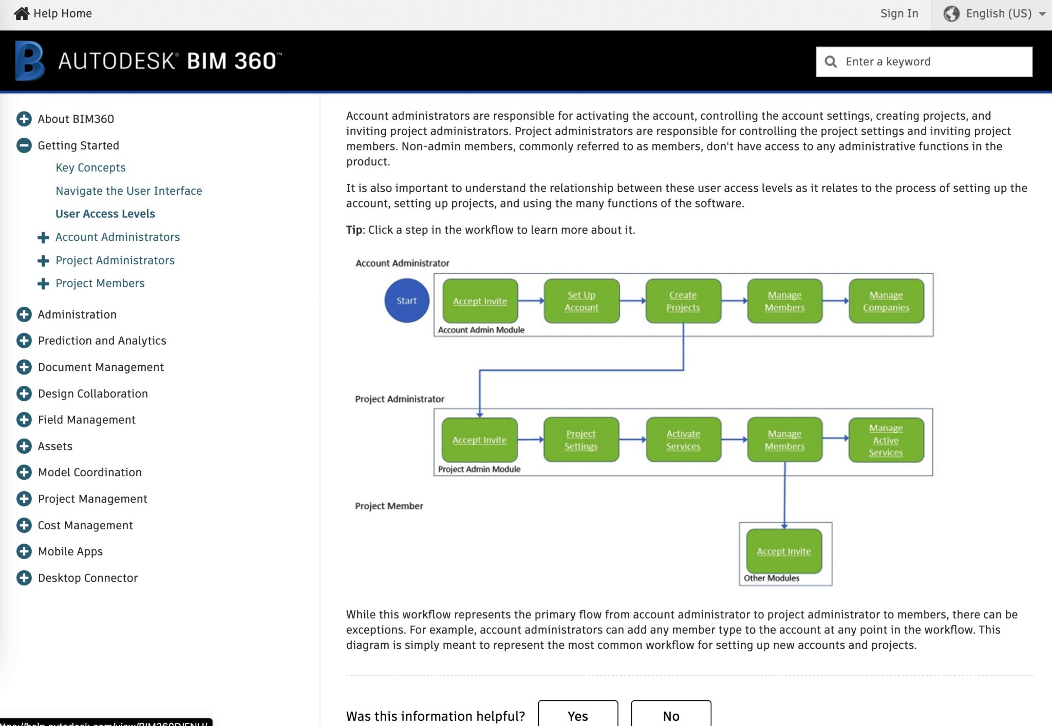Click Sign In link
Screen dimensions: 1052x726
[x=899, y=13]
